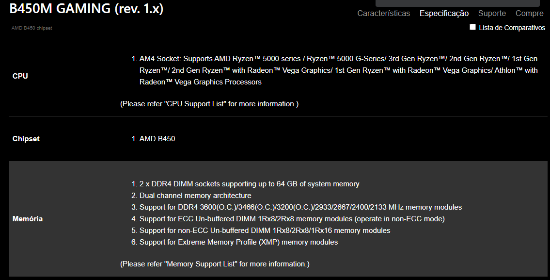Click the B450M GAMING (rev. 1.x) title
The width and height of the screenshot is (550, 280).
(x=86, y=8)
